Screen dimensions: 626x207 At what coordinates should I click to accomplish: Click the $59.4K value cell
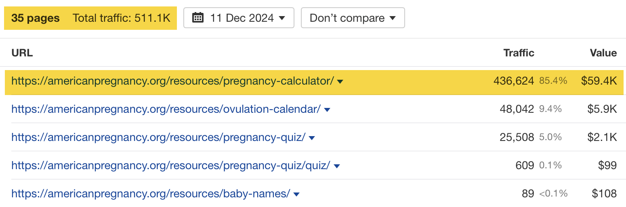click(599, 81)
